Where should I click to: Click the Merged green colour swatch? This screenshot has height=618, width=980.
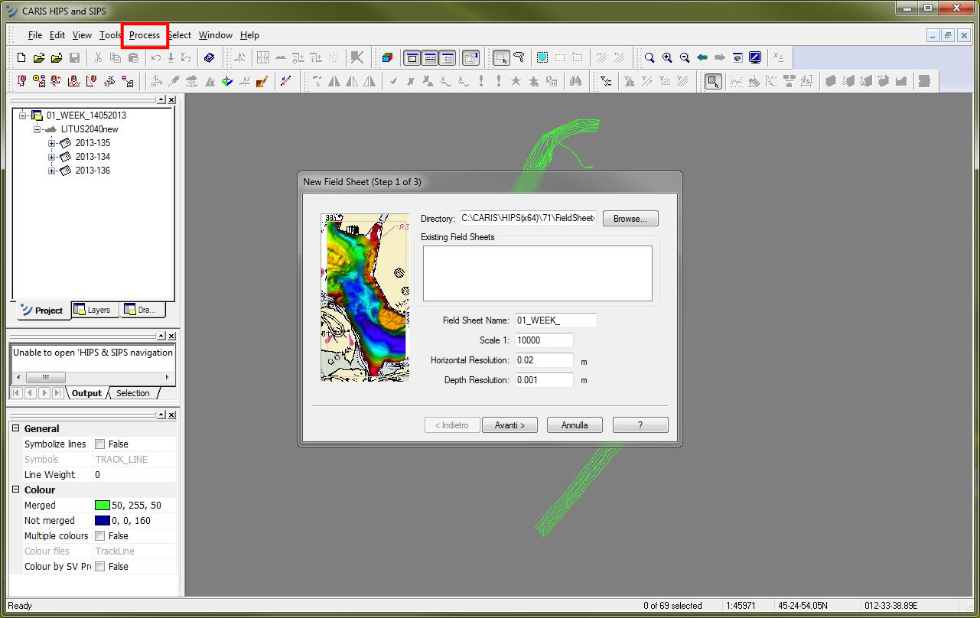(103, 506)
